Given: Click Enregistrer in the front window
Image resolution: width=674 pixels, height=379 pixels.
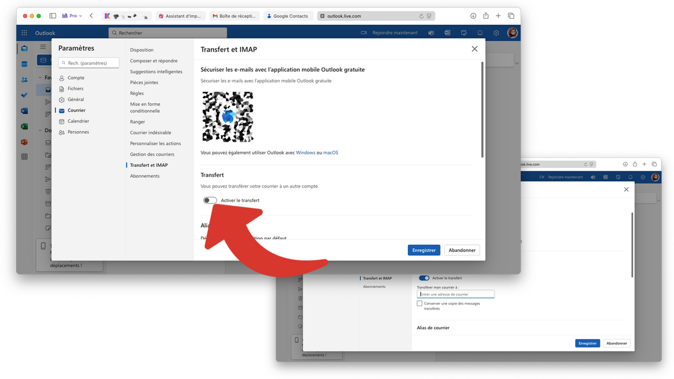Looking at the screenshot, I should (x=424, y=250).
